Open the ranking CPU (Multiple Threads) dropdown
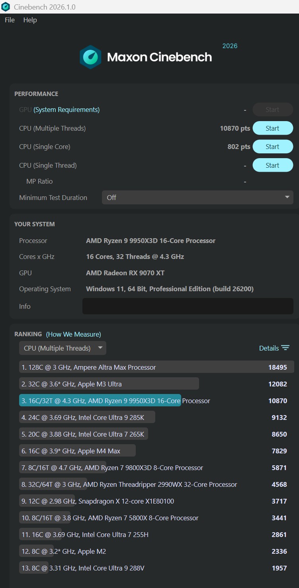The image size is (299, 588). pyautogui.click(x=63, y=348)
